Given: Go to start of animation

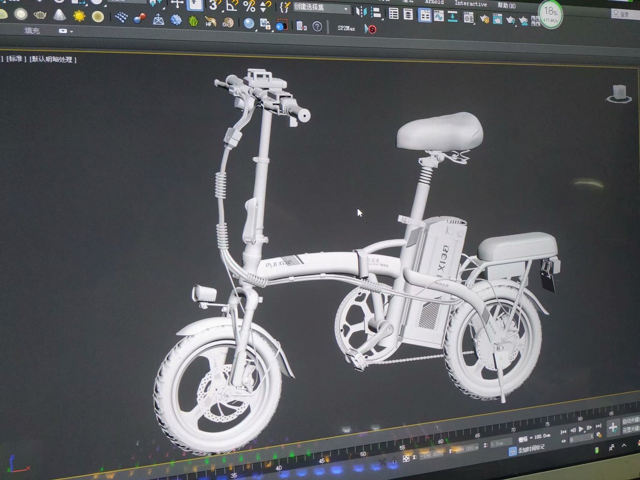Looking at the screenshot, I should 564,432.
